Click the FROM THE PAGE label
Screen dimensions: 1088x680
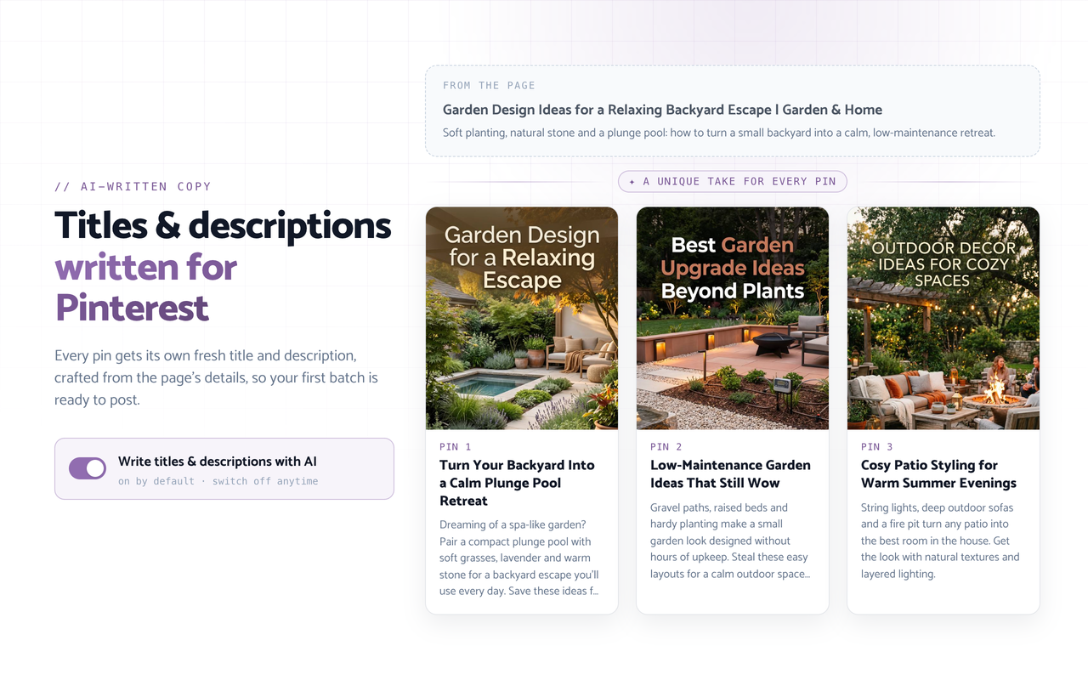tap(489, 85)
